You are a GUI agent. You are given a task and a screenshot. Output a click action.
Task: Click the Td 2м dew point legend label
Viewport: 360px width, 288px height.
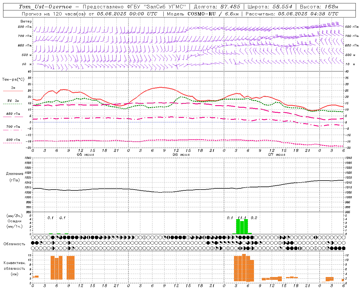pos(13,101)
